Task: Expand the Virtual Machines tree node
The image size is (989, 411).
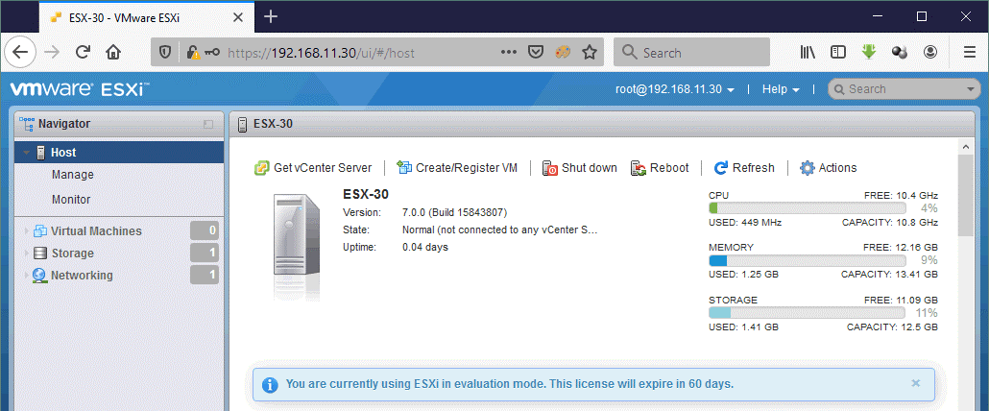Action: click(25, 231)
